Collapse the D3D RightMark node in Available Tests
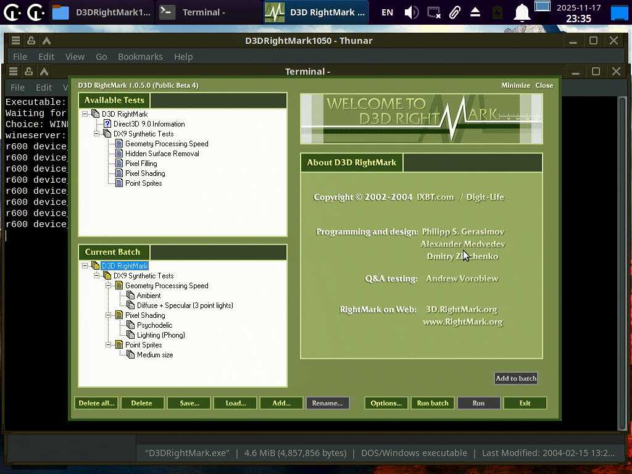Viewport: 632px width, 474px height. pyautogui.click(x=85, y=114)
